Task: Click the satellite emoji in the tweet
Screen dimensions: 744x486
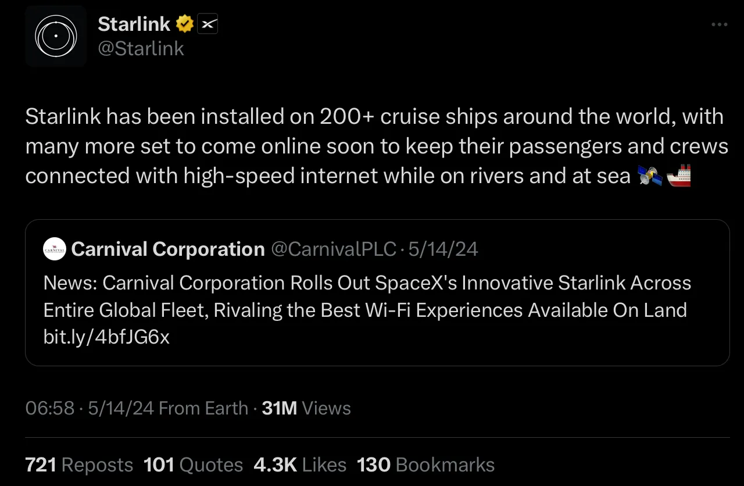Action: click(650, 176)
